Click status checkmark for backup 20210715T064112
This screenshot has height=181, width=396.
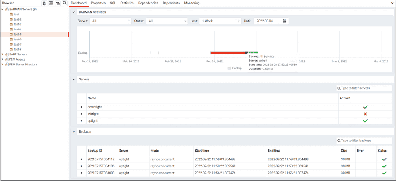coord(384,159)
